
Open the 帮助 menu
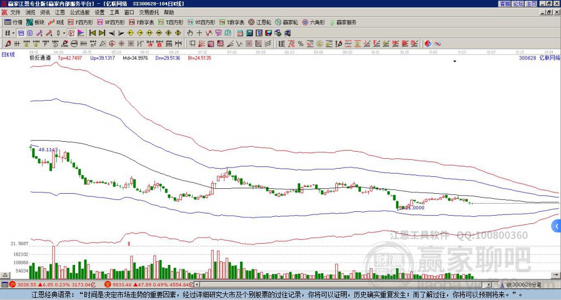[169, 13]
